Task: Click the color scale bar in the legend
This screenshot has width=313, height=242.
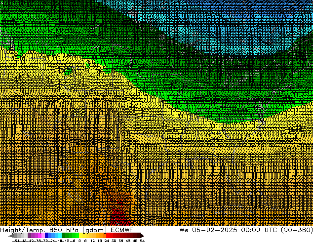Action: 76,236
